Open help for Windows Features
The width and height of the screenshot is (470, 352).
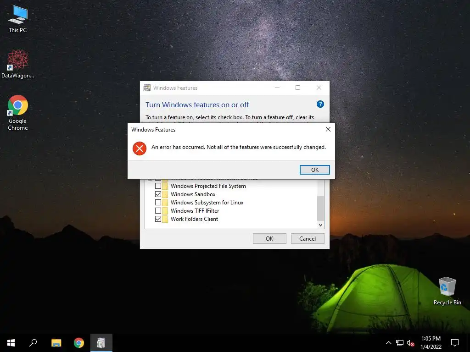(x=320, y=104)
